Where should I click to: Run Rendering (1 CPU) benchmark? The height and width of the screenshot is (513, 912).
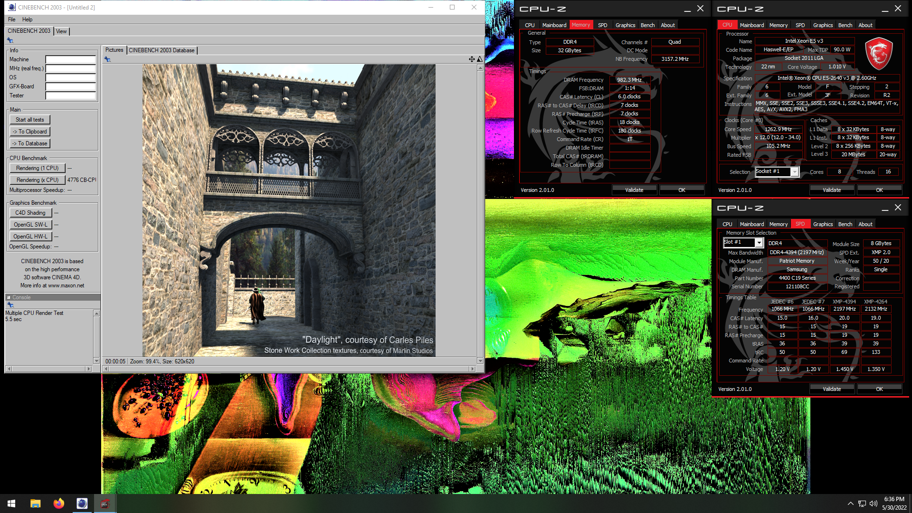click(37, 168)
